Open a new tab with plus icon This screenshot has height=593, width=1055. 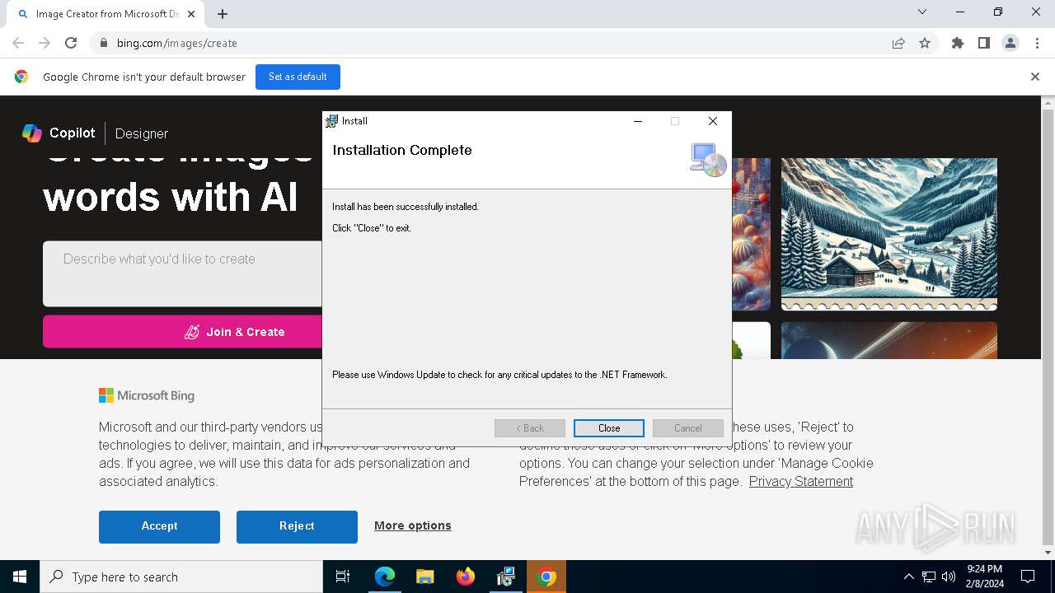click(223, 14)
